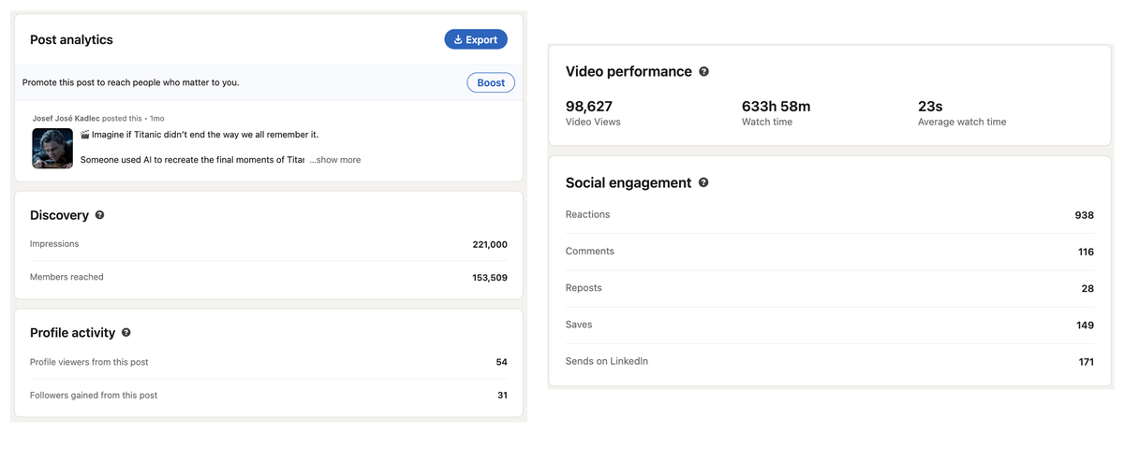Screen dimensions: 1124x463
Task: Open the Titanic post thumbnail
Action: click(52, 148)
